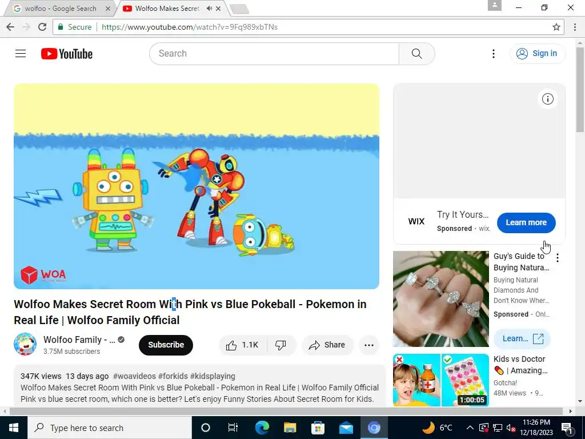Open the YouTube hamburger guide menu
This screenshot has width=585, height=439.
pos(21,54)
